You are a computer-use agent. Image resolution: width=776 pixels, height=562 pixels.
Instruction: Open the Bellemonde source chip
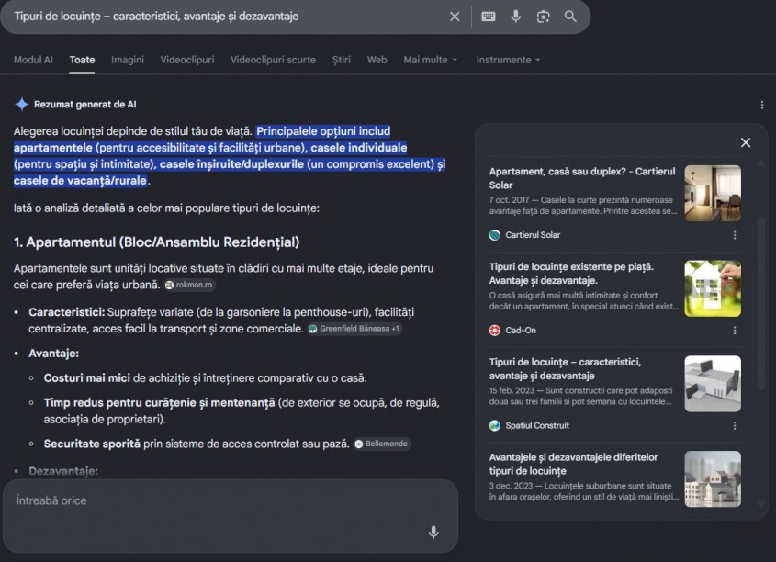pyautogui.click(x=382, y=444)
